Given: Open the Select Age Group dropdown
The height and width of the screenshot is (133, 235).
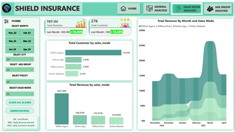Looking at the screenshot, I should (x=20, y=70).
